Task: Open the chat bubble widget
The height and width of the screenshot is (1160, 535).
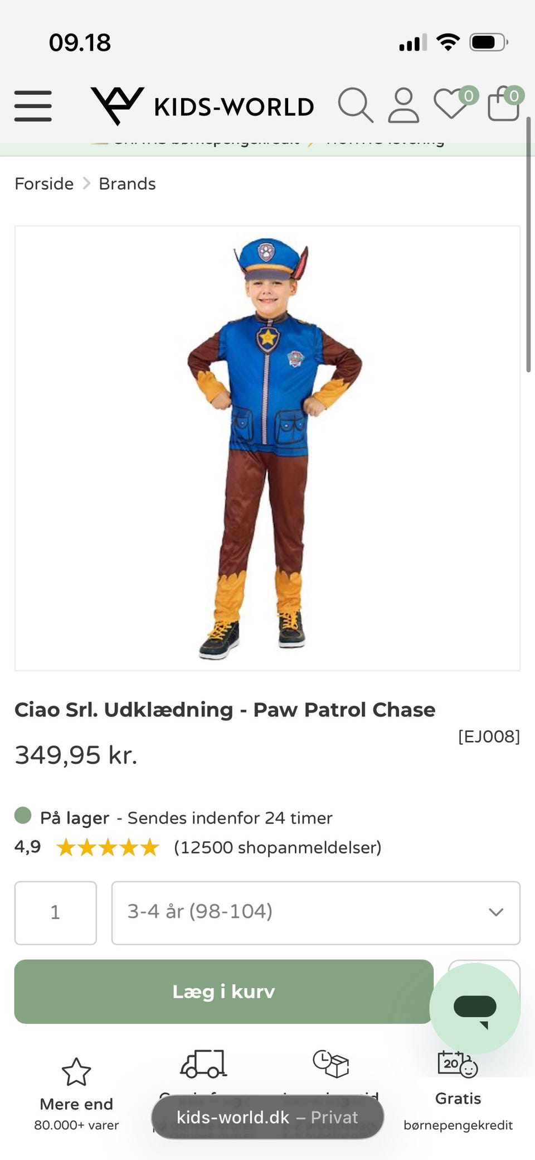Action: 475,1008
